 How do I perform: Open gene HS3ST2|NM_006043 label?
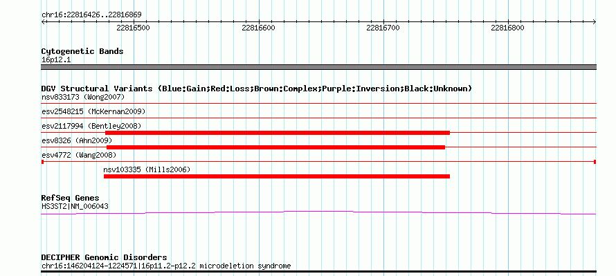[x=75, y=206]
